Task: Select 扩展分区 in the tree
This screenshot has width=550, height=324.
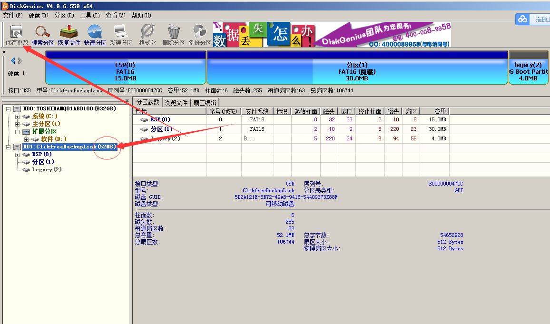Action: [x=44, y=131]
